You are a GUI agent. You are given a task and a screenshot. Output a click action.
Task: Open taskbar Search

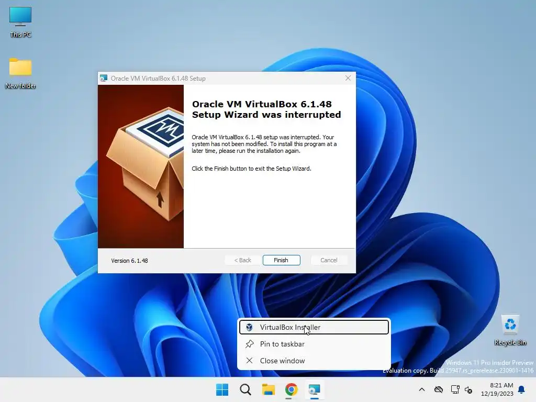pos(245,389)
